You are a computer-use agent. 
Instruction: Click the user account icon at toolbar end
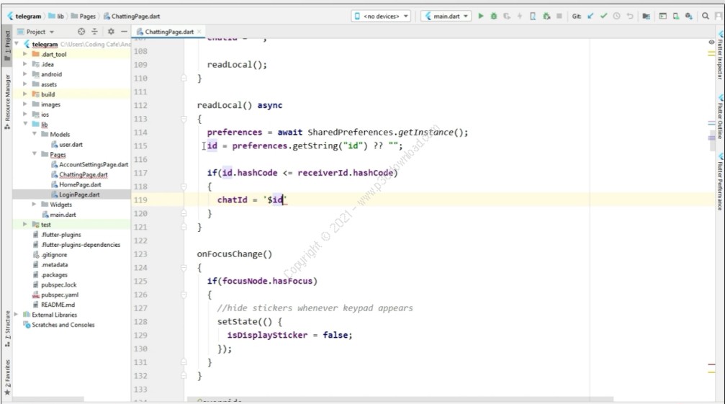coord(719,16)
